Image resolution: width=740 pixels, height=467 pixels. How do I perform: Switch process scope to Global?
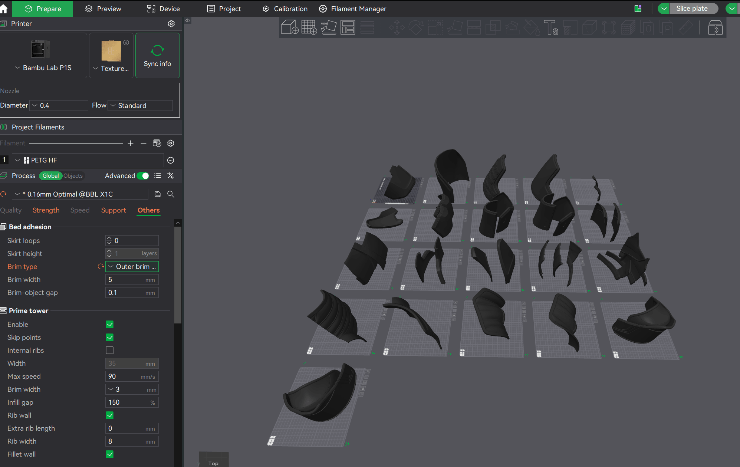(50, 176)
